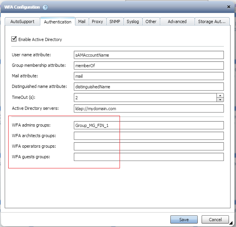Open the Syslog tab
236x227 pixels.
[x=133, y=21]
